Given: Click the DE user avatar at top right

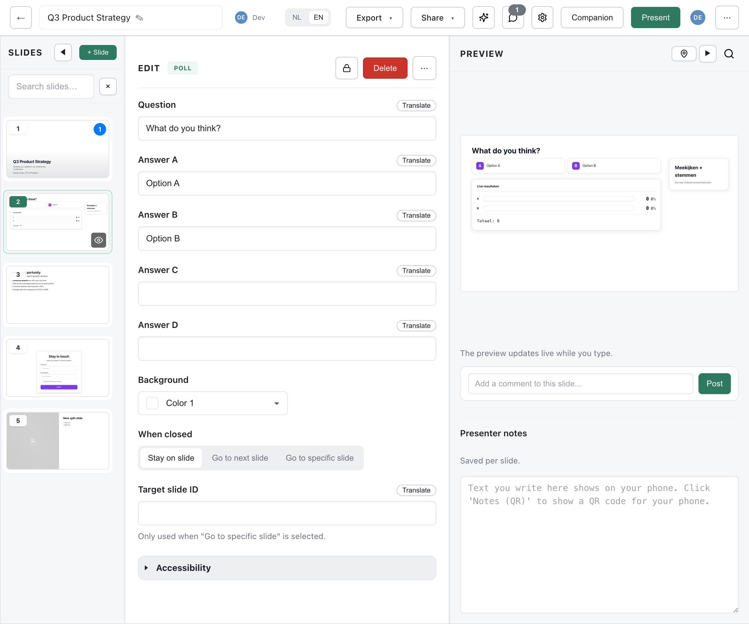Looking at the screenshot, I should pyautogui.click(x=697, y=17).
